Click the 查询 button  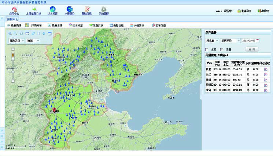tap(252, 49)
